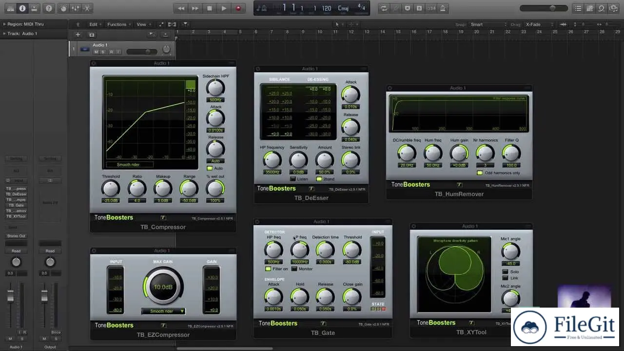
Task: Toggle the waveform zoom icon
Action: [x=564, y=24]
